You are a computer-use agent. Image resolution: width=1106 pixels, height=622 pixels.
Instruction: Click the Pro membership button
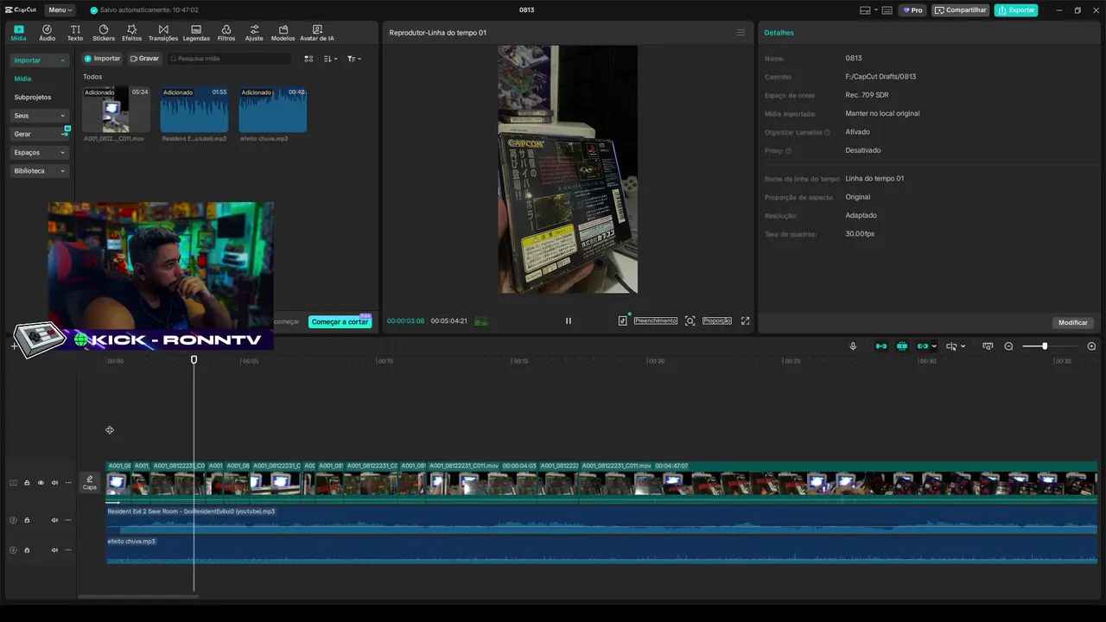click(x=912, y=10)
